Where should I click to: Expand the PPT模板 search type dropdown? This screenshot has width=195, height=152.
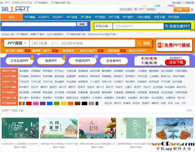click(x=17, y=43)
